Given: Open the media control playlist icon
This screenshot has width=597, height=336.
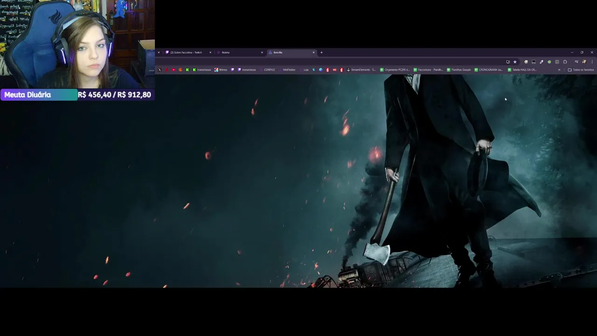Looking at the screenshot, I should click(x=576, y=62).
